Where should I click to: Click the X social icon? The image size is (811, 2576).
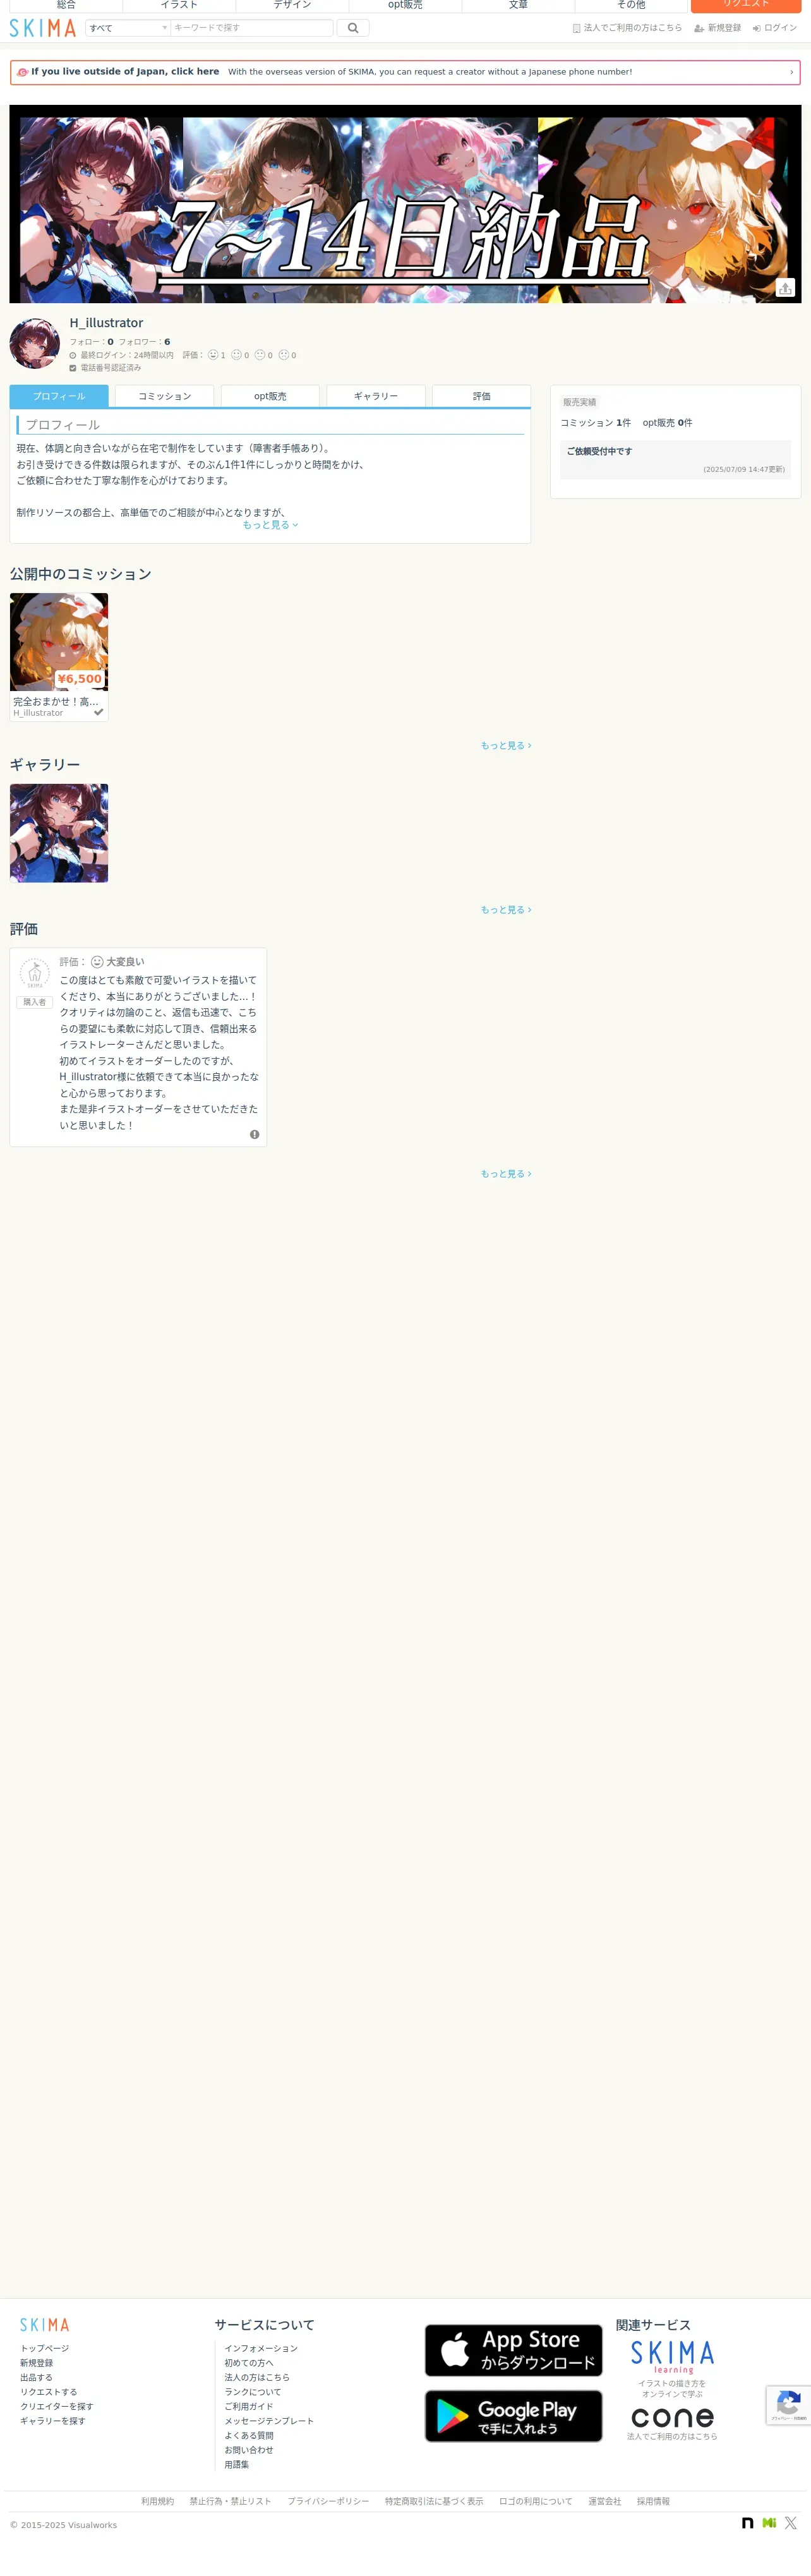point(790,2523)
